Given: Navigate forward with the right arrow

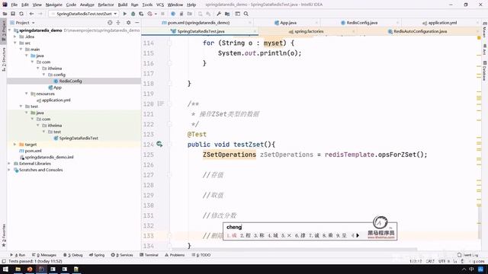Looking at the screenshot, I should pos(40,14).
